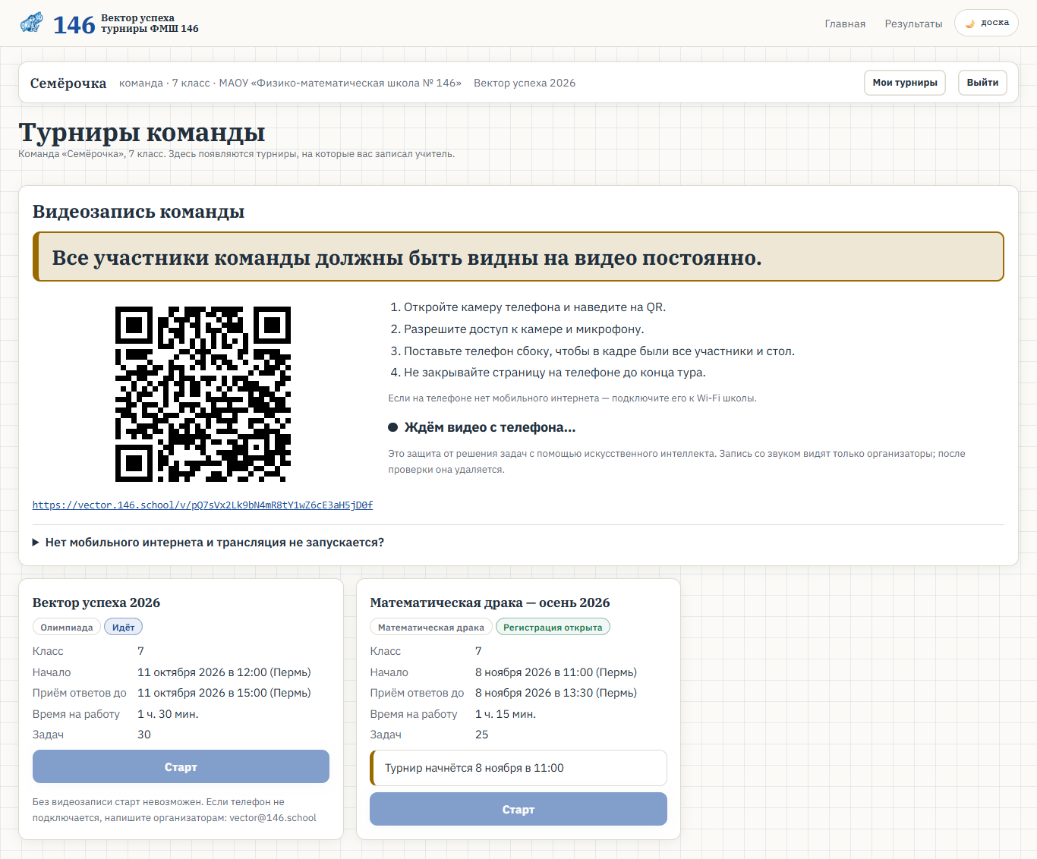The image size is (1037, 859).
Task: Open the «Главная» navigation item
Action: click(x=845, y=24)
